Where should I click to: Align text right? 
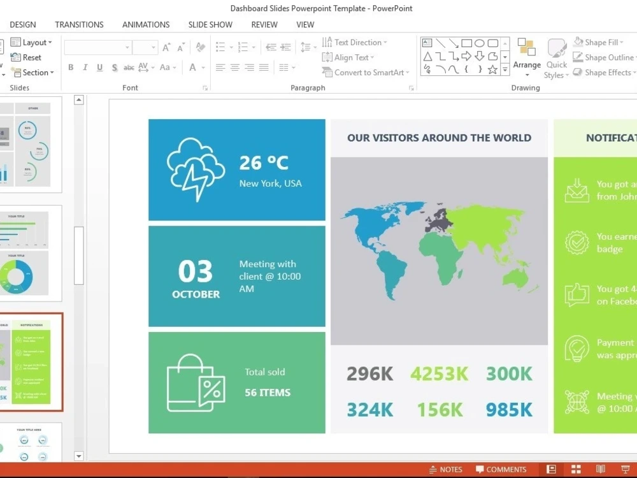click(250, 68)
